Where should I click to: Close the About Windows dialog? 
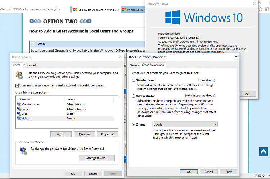(255, 4)
